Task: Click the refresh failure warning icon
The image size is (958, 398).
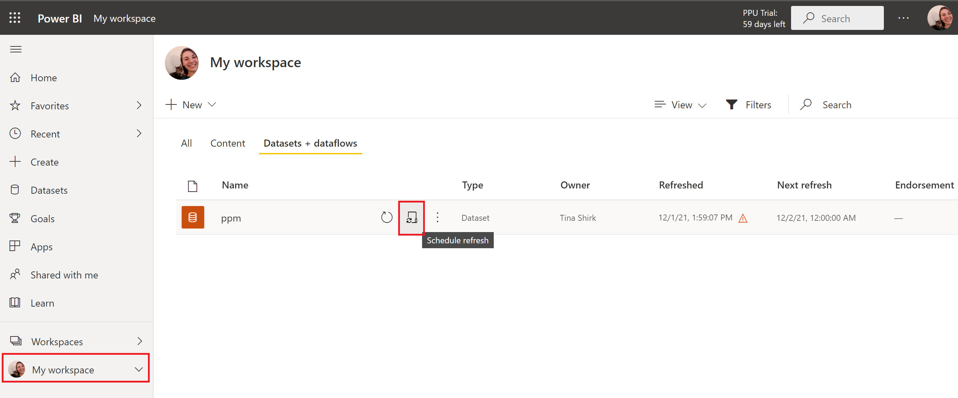Action: 743,218
